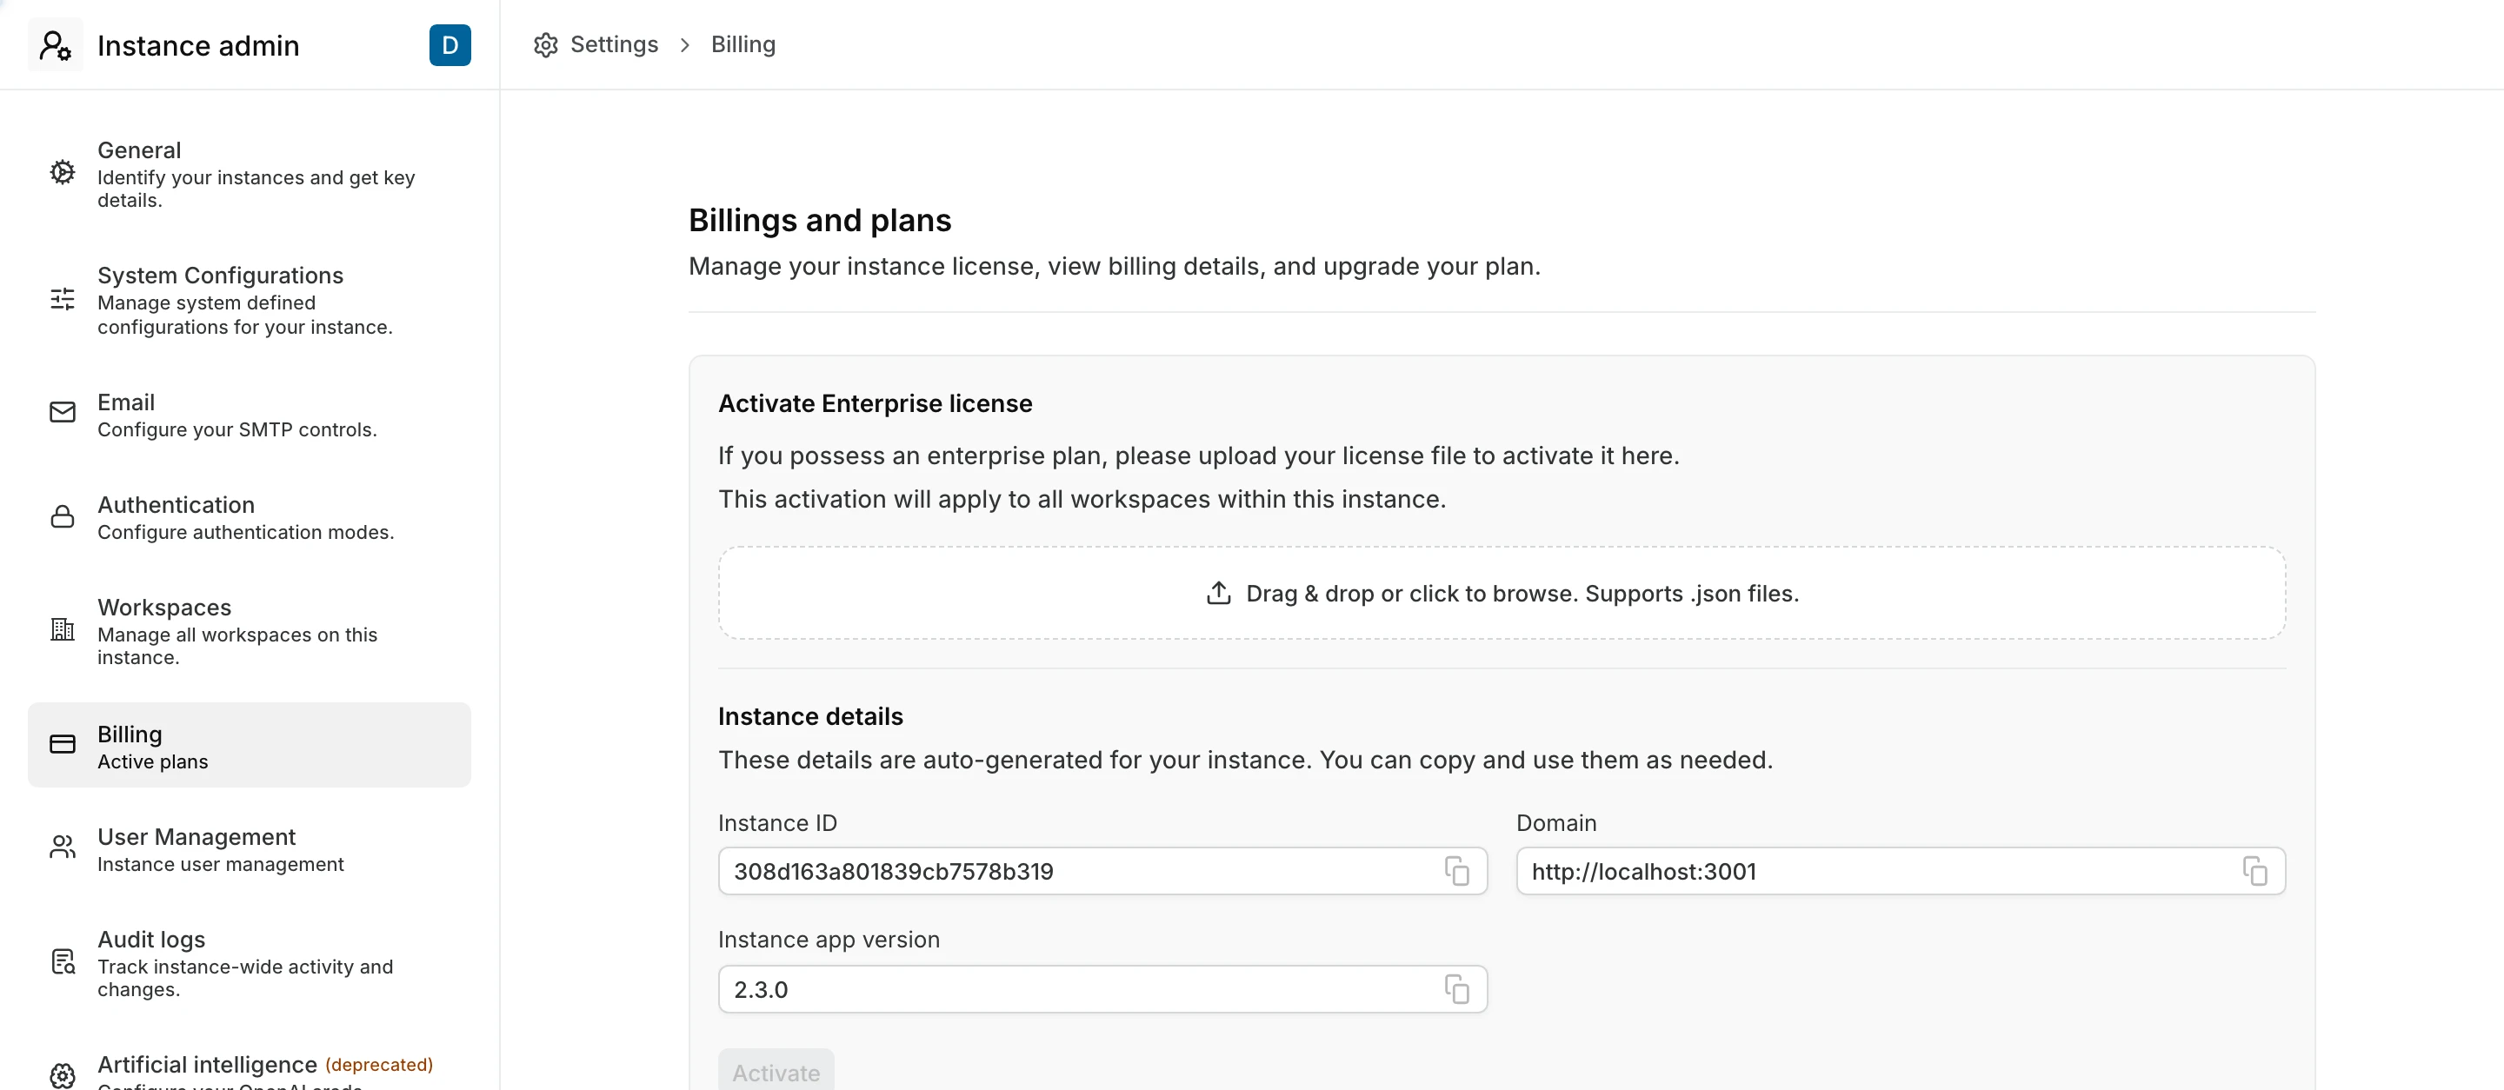Click the Workspaces building icon
Image resolution: width=2504 pixels, height=1090 pixels.
coord(63,629)
